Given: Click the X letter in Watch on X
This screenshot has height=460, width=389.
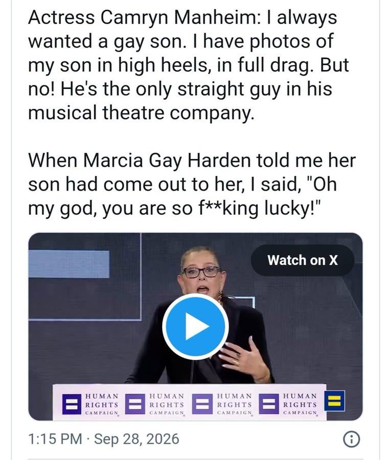Looking at the screenshot, I should (x=333, y=260).
